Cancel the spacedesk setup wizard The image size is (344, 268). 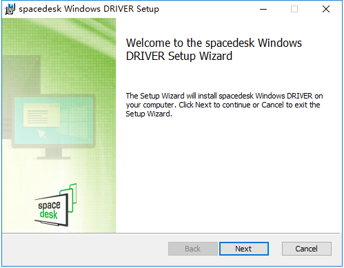307,249
